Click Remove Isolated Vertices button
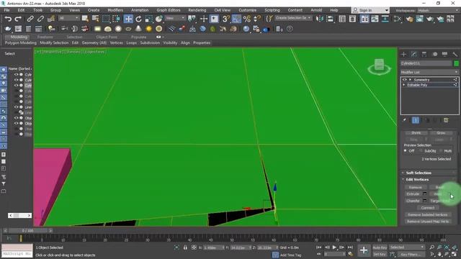Viewport: 461px width, 259px height. point(427,214)
